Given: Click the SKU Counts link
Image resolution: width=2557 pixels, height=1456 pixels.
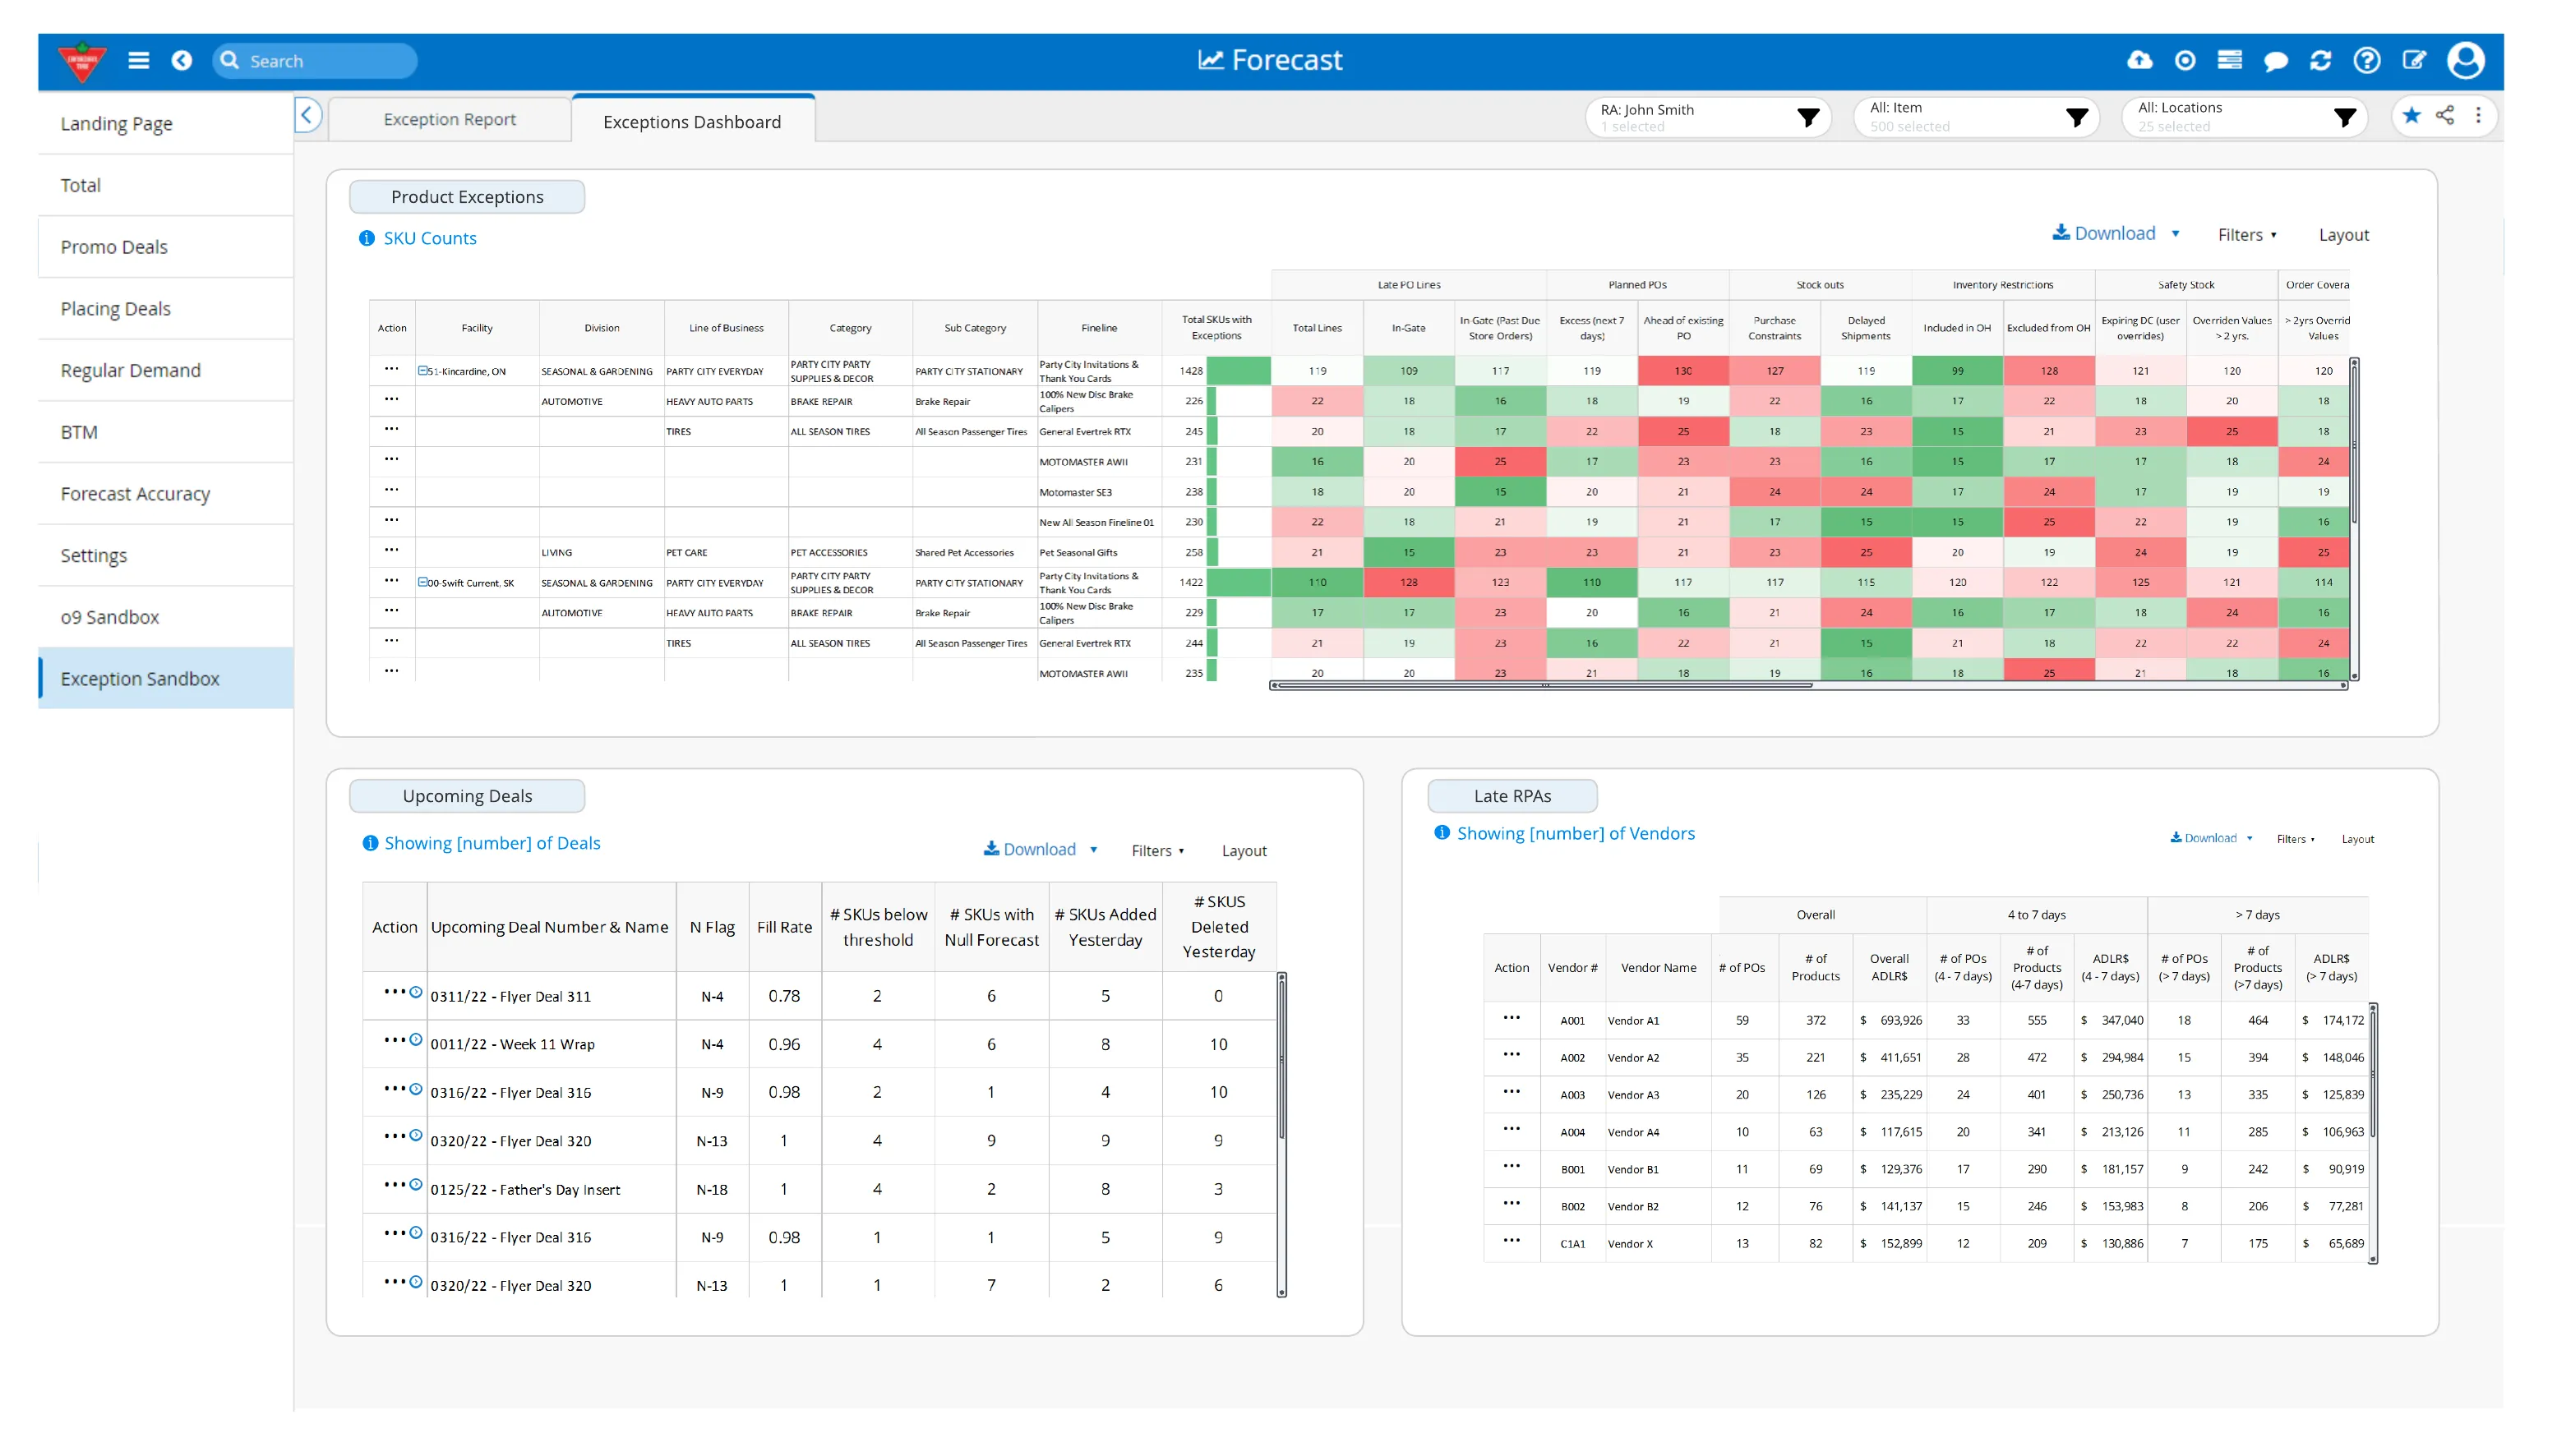Looking at the screenshot, I should pos(430,238).
